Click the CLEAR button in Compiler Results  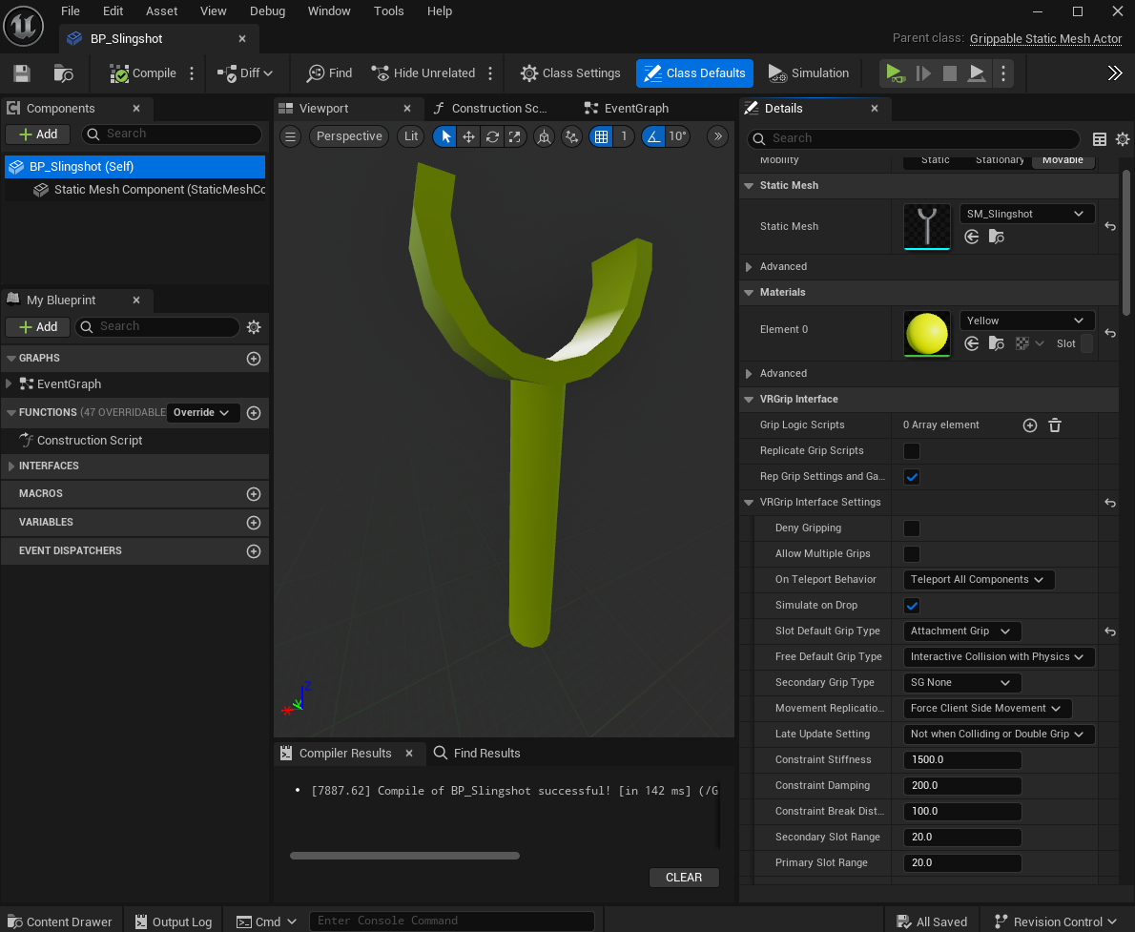684,878
